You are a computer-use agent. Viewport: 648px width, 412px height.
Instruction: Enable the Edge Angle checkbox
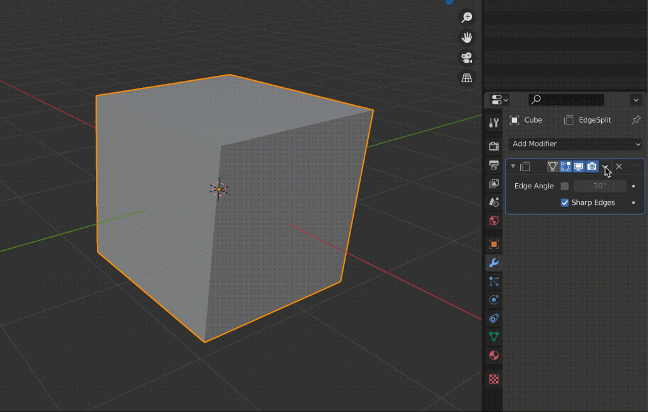tap(565, 186)
